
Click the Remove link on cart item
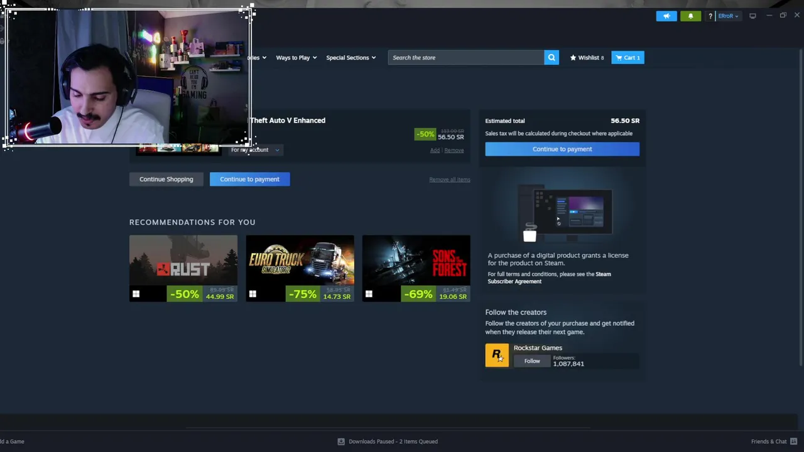coord(454,151)
